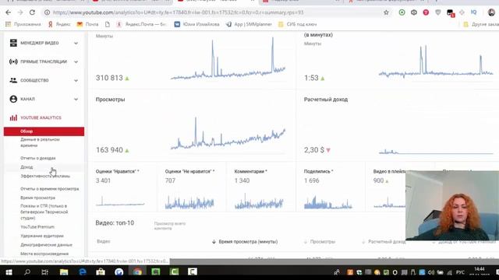Expand the Канал section chevron

(x=76, y=100)
